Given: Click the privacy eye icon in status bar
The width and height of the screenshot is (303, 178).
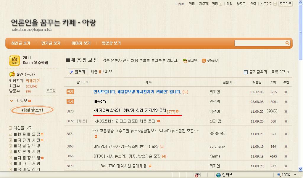Looking at the screenshot, I should pyautogui.click(x=197, y=175).
